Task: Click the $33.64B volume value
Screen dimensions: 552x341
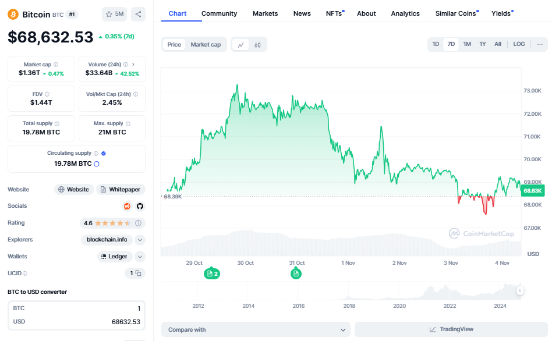Action: pyautogui.click(x=99, y=73)
